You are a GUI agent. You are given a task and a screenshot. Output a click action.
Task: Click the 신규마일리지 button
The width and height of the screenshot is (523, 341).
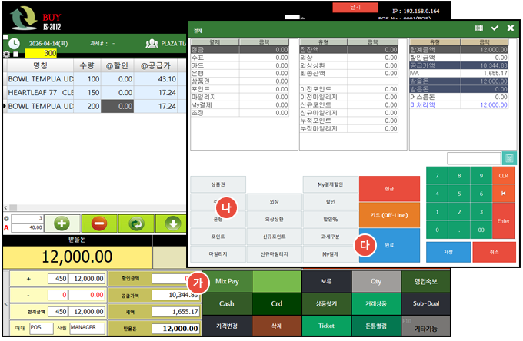click(x=274, y=253)
